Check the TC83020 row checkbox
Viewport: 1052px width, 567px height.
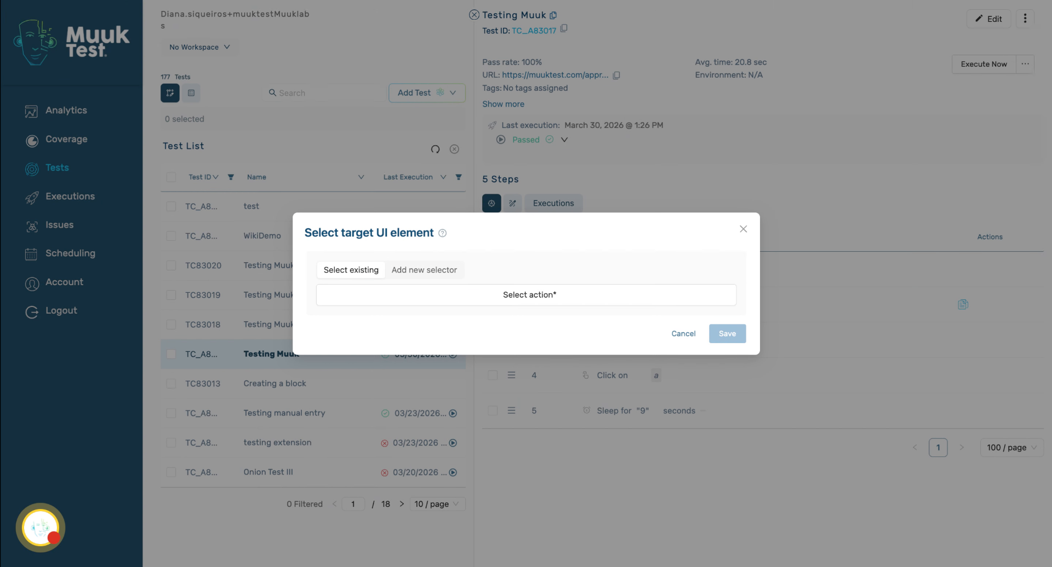(171, 265)
